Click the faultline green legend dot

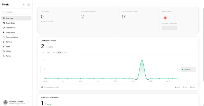tap(182, 69)
